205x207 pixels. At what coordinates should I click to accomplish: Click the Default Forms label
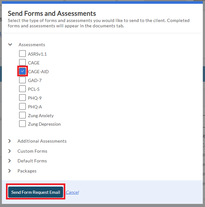[32, 161]
